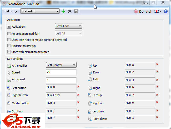Click the Speed cursor icon
This screenshot has width=171, height=129.
9,73
